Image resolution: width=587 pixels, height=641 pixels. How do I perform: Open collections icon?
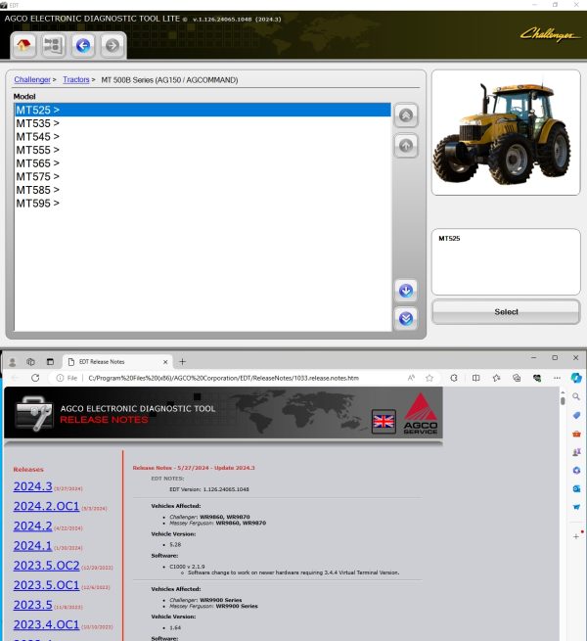(517, 378)
